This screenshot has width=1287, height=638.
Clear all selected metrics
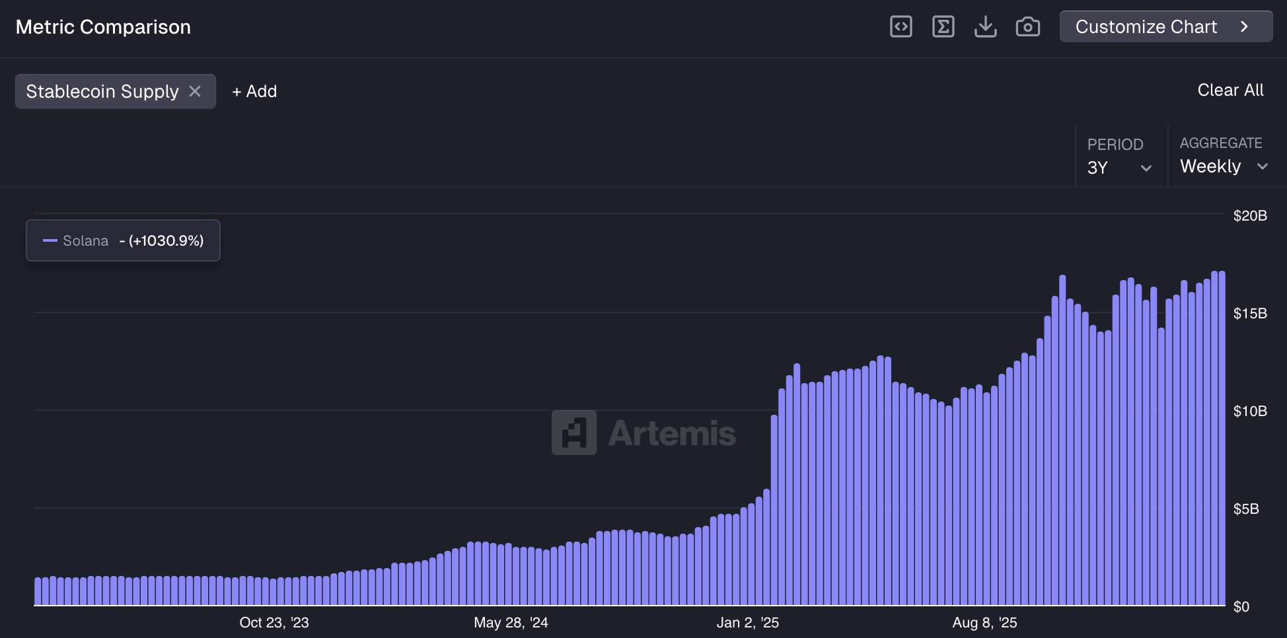[1230, 90]
